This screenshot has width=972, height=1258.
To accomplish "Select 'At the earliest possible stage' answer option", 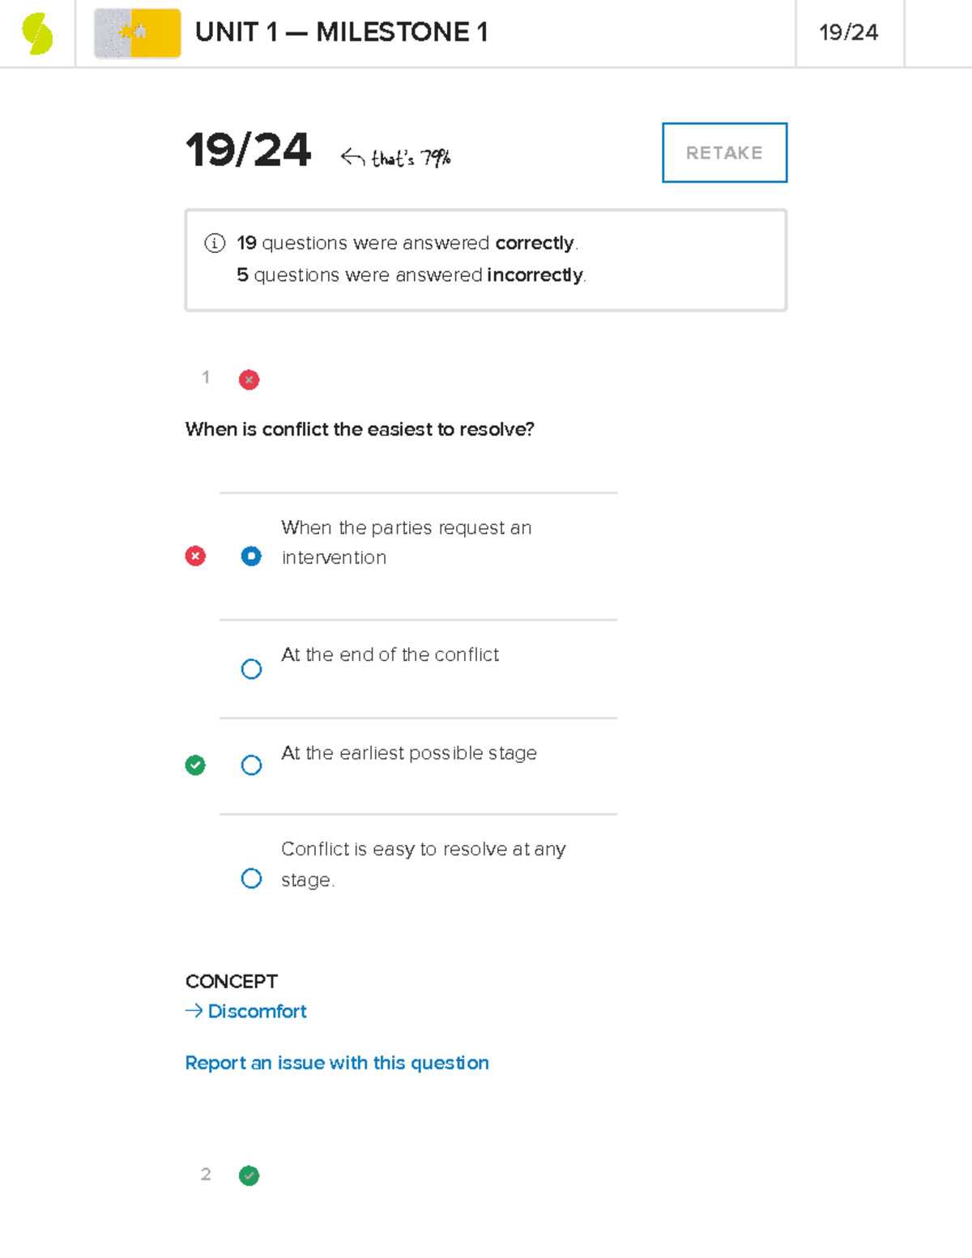I will (x=252, y=765).
